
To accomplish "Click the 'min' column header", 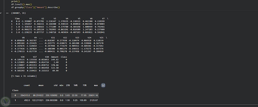I will point(61,85).
